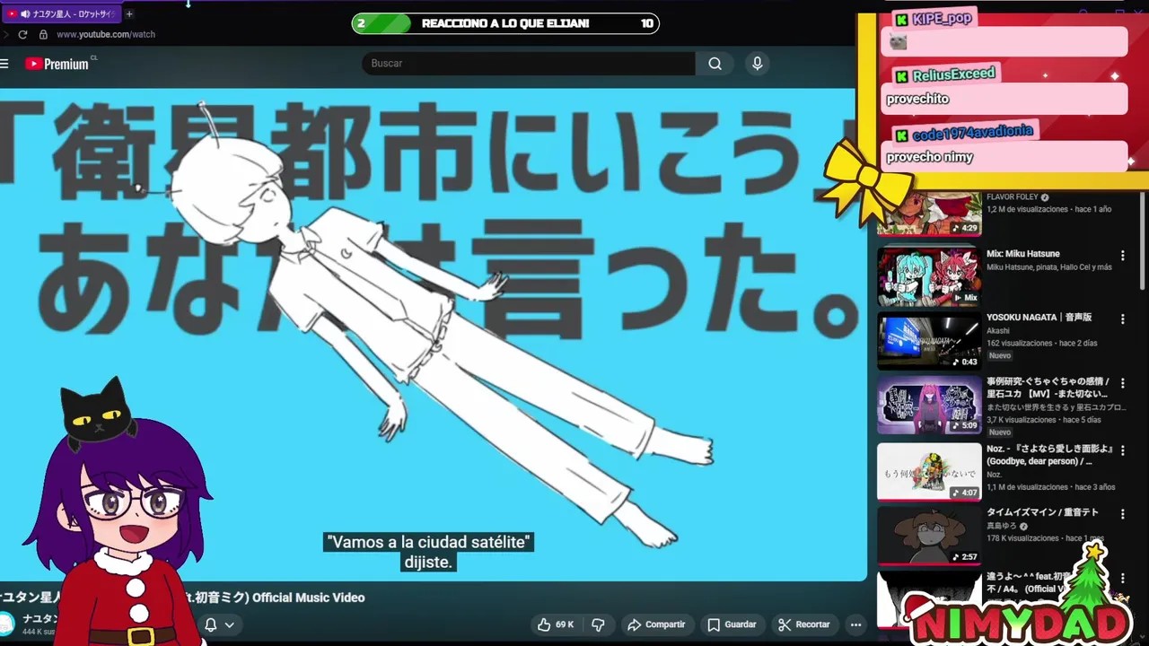1149x646 pixels.
Task: Open options menu for 違うよ feat. video
Action: point(1122,579)
